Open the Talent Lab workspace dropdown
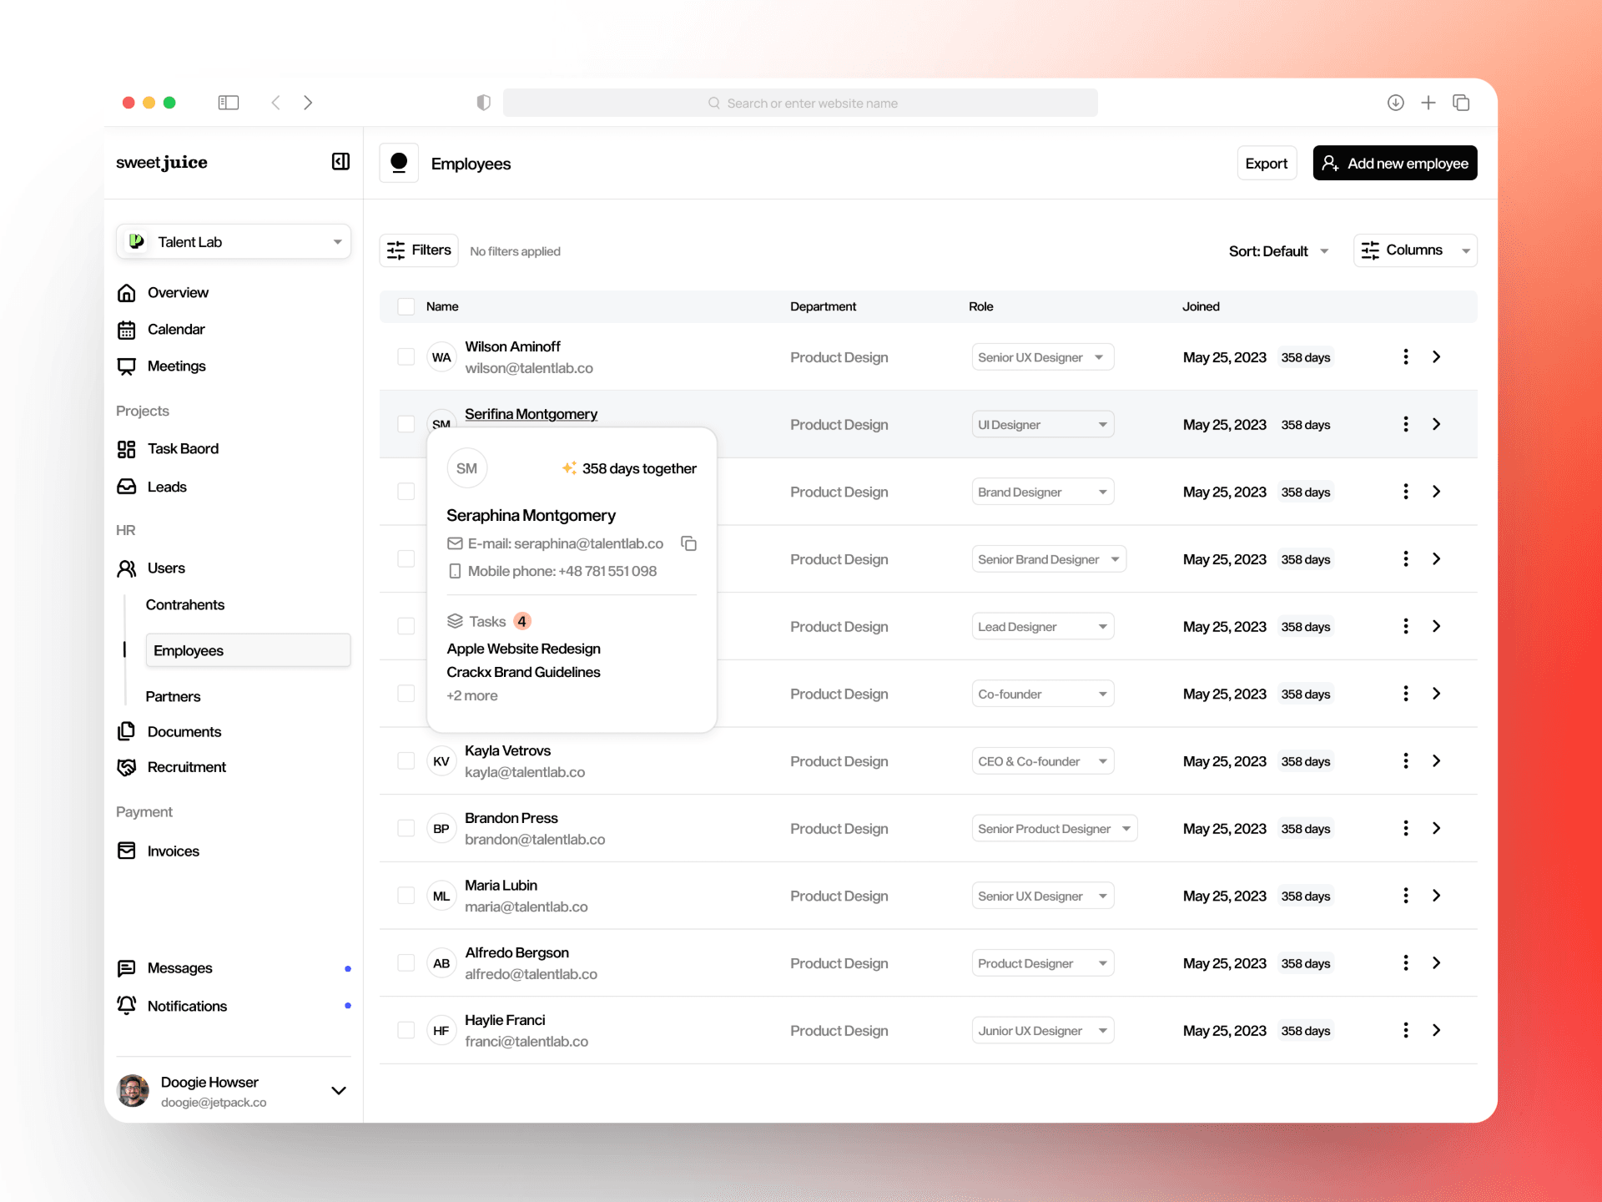The width and height of the screenshot is (1602, 1202). click(234, 242)
